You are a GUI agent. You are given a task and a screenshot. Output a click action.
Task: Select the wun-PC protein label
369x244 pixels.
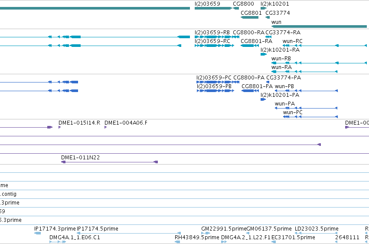[293, 112]
